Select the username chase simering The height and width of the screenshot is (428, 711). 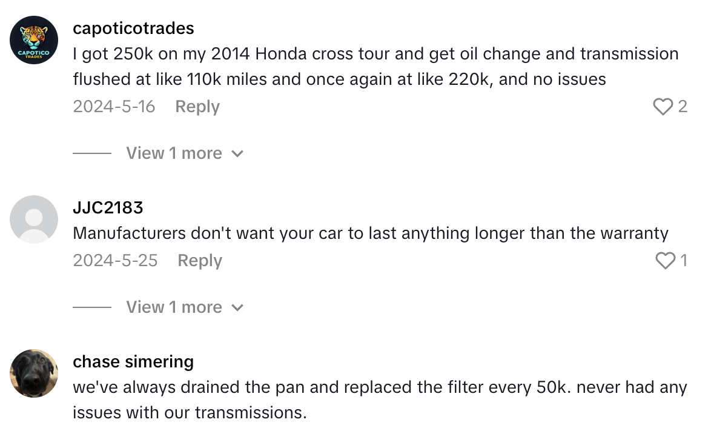click(132, 361)
